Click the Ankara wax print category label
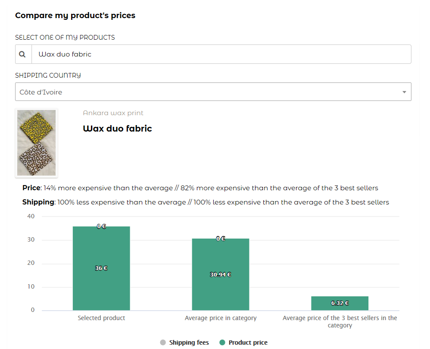Image resolution: width=430 pixels, height=349 pixels. 113,113
